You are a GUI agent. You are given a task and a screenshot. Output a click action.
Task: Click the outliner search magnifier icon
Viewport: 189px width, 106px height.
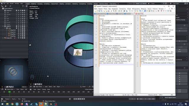coord(10,6)
